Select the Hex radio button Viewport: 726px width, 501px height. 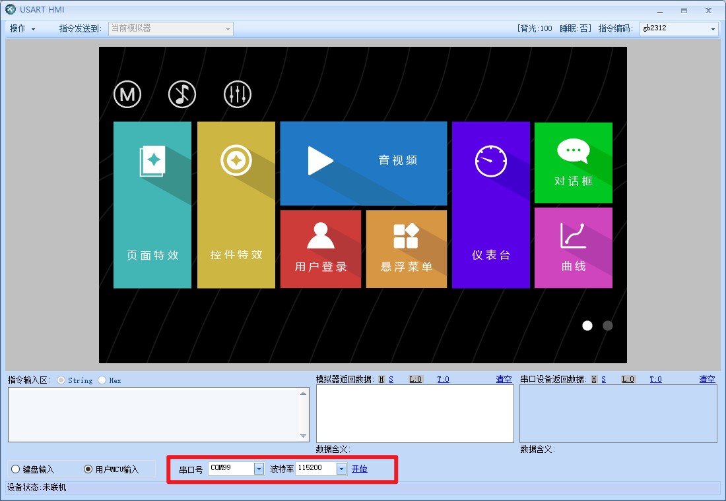coord(102,380)
